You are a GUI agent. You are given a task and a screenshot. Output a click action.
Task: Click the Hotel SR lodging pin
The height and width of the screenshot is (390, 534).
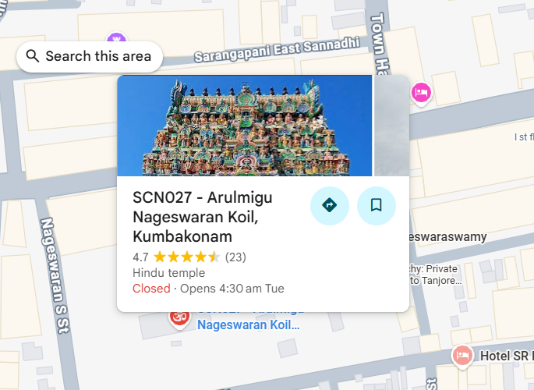point(462,356)
